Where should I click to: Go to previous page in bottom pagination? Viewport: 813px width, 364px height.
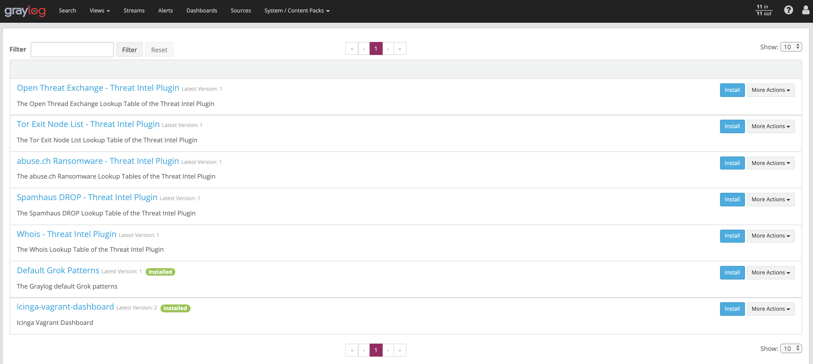point(364,350)
